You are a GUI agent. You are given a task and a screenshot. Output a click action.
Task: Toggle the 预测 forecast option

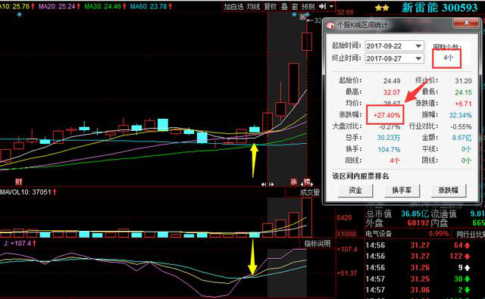pyautogui.click(x=308, y=7)
